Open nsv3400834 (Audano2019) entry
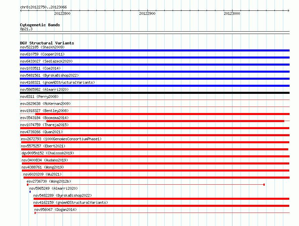 pos(45,160)
